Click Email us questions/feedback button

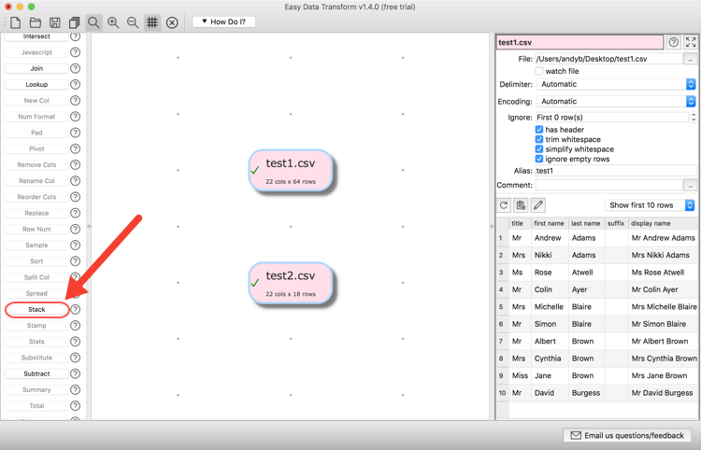point(628,435)
